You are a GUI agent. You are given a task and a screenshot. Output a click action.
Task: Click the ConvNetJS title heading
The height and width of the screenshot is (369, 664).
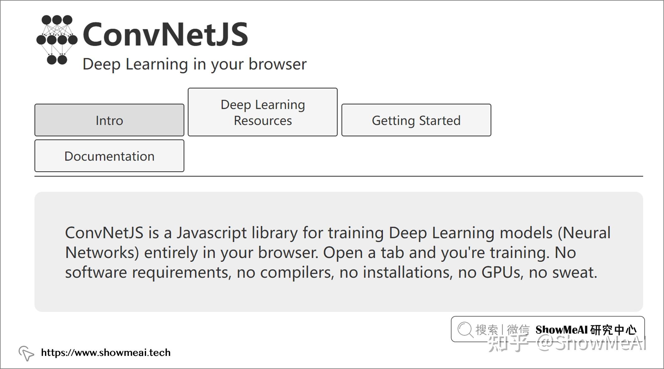tap(165, 34)
